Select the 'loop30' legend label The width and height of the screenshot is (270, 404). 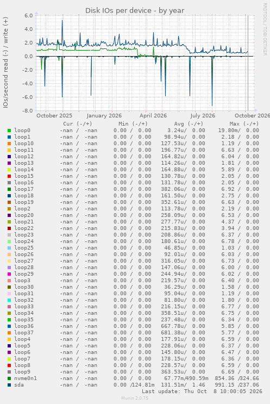(24, 287)
